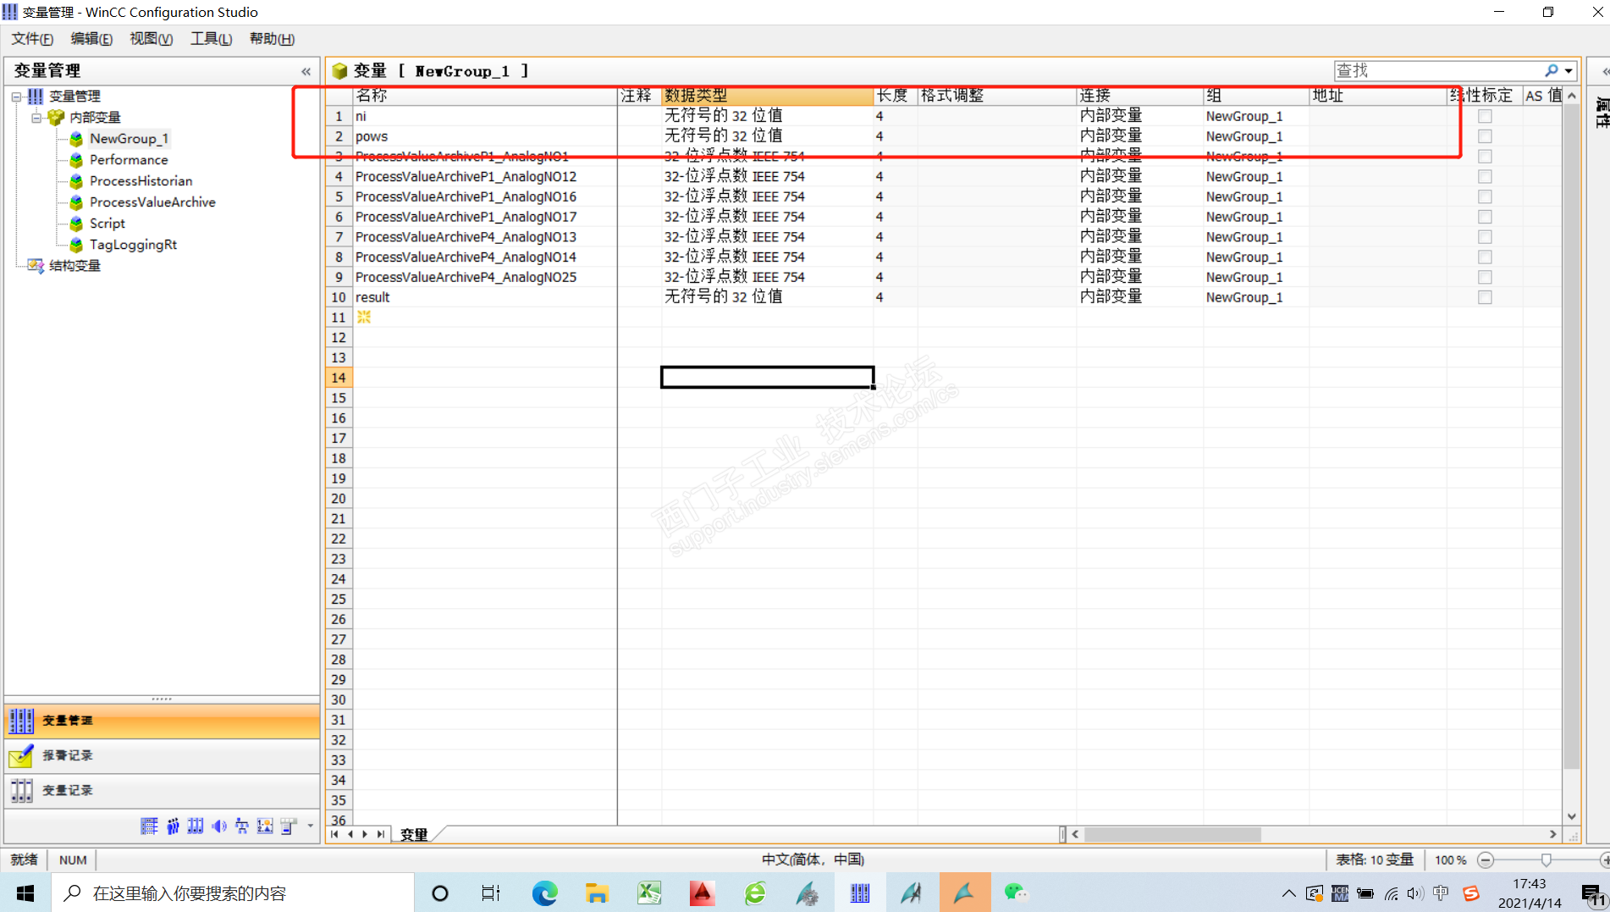Open the 帮助(H) menu

click(x=272, y=39)
